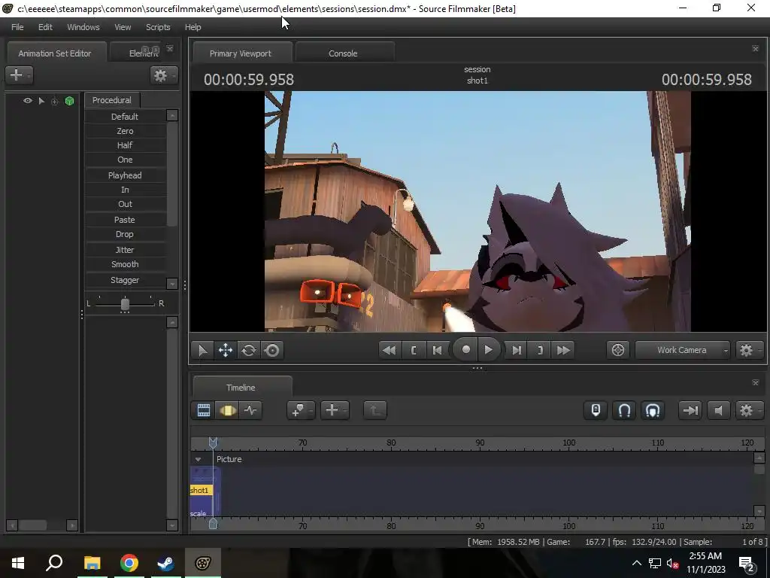Click the playhead marker on top ruler
Screen dimensions: 770x578
tap(213, 443)
